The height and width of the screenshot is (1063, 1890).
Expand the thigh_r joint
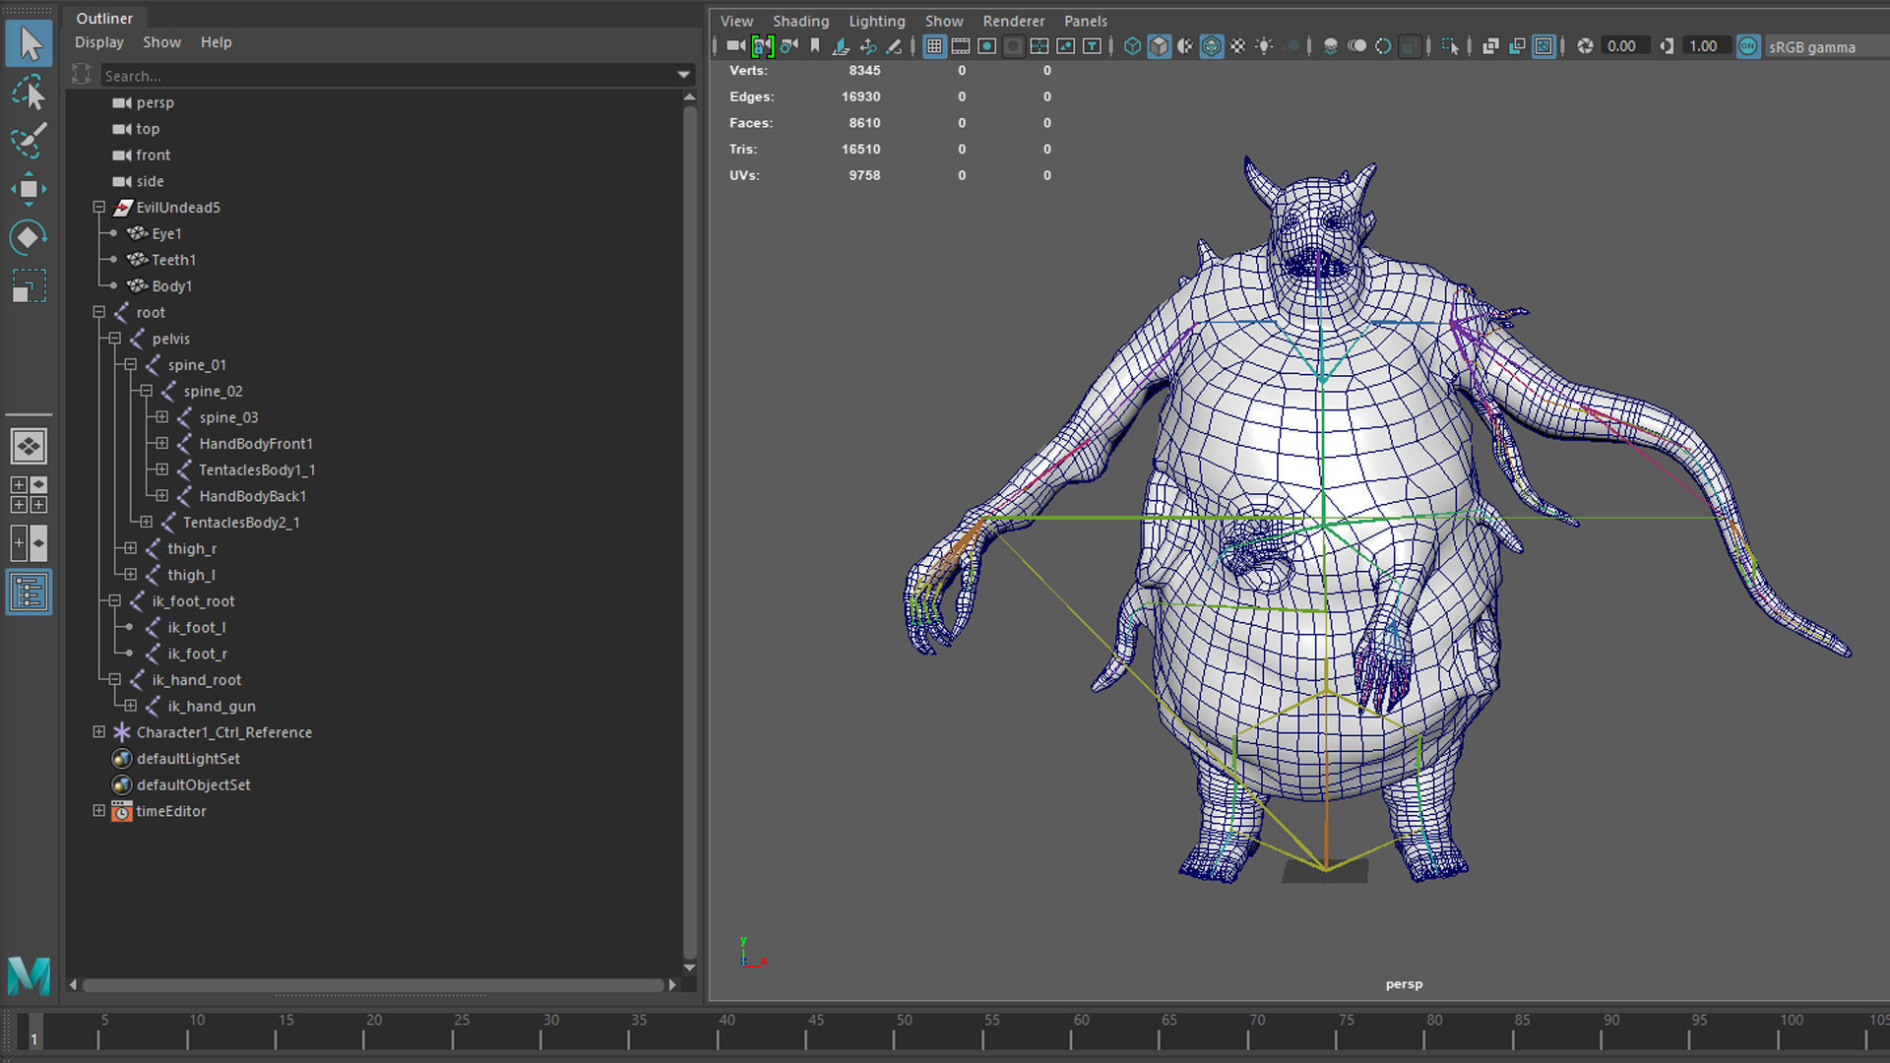click(130, 548)
